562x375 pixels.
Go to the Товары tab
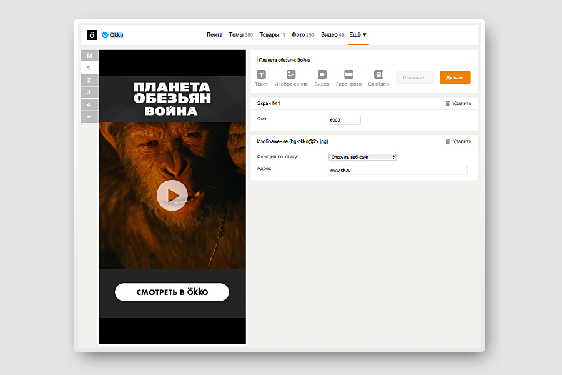(x=272, y=35)
